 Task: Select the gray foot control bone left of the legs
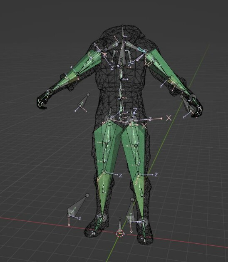[76, 206]
